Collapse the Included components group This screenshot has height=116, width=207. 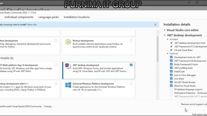pyautogui.click(x=168, y=39)
